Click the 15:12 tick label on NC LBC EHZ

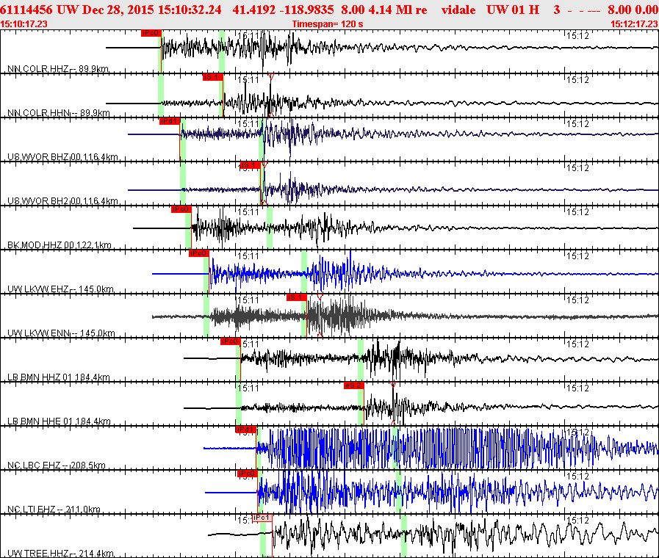click(578, 432)
